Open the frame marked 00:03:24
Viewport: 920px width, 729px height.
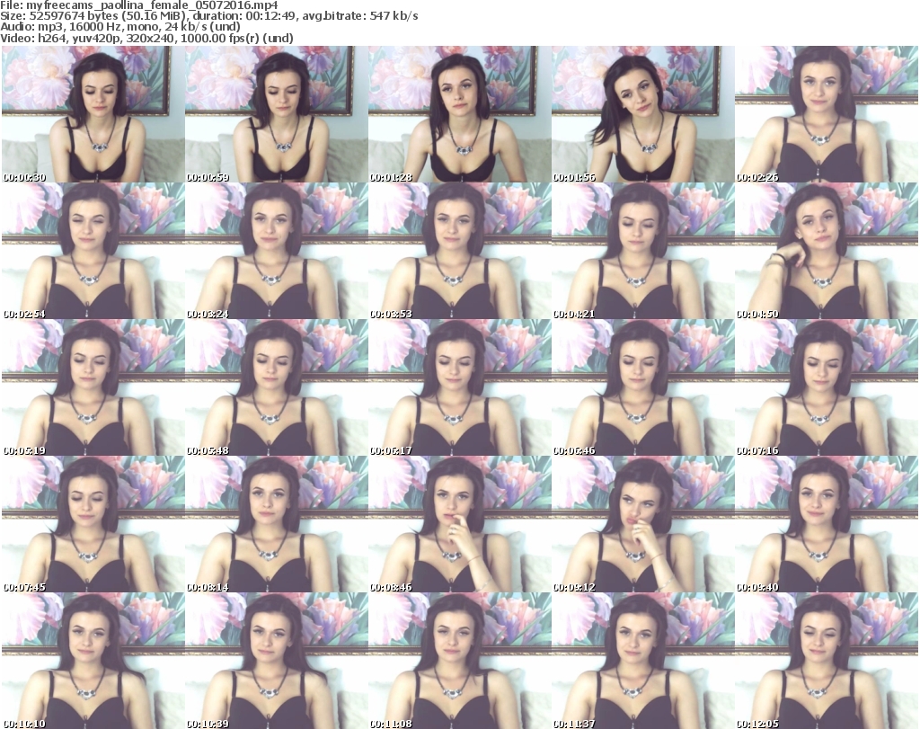(277, 251)
